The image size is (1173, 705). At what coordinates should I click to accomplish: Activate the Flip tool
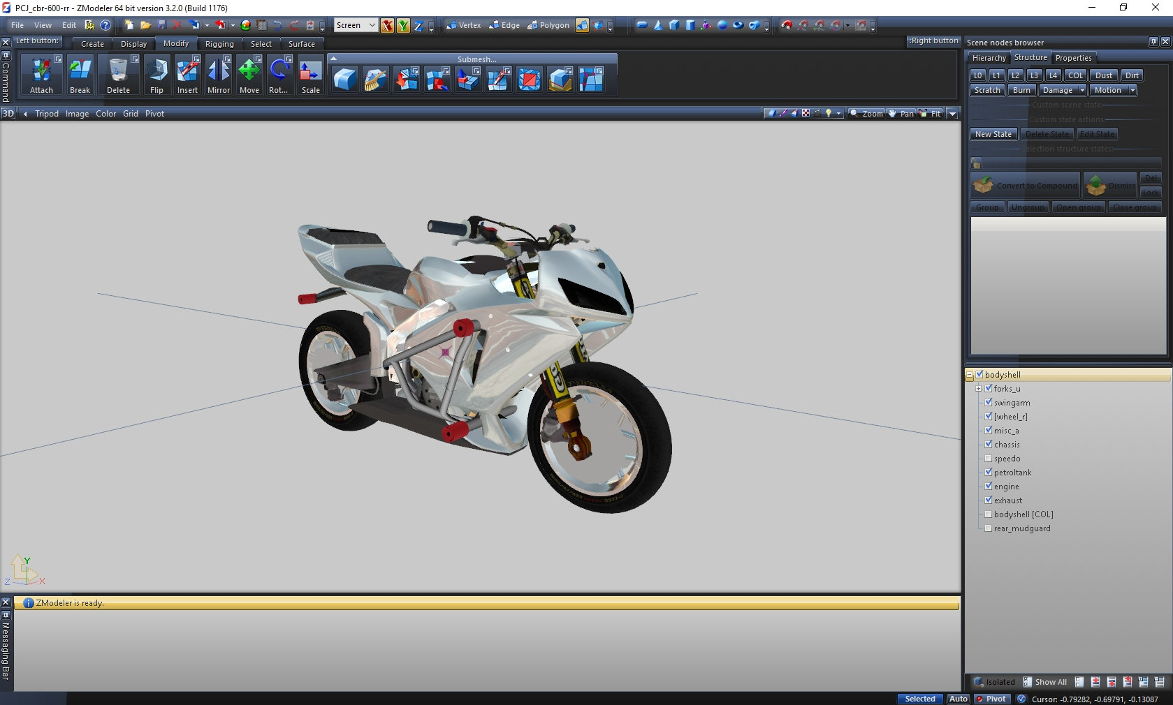tap(156, 71)
